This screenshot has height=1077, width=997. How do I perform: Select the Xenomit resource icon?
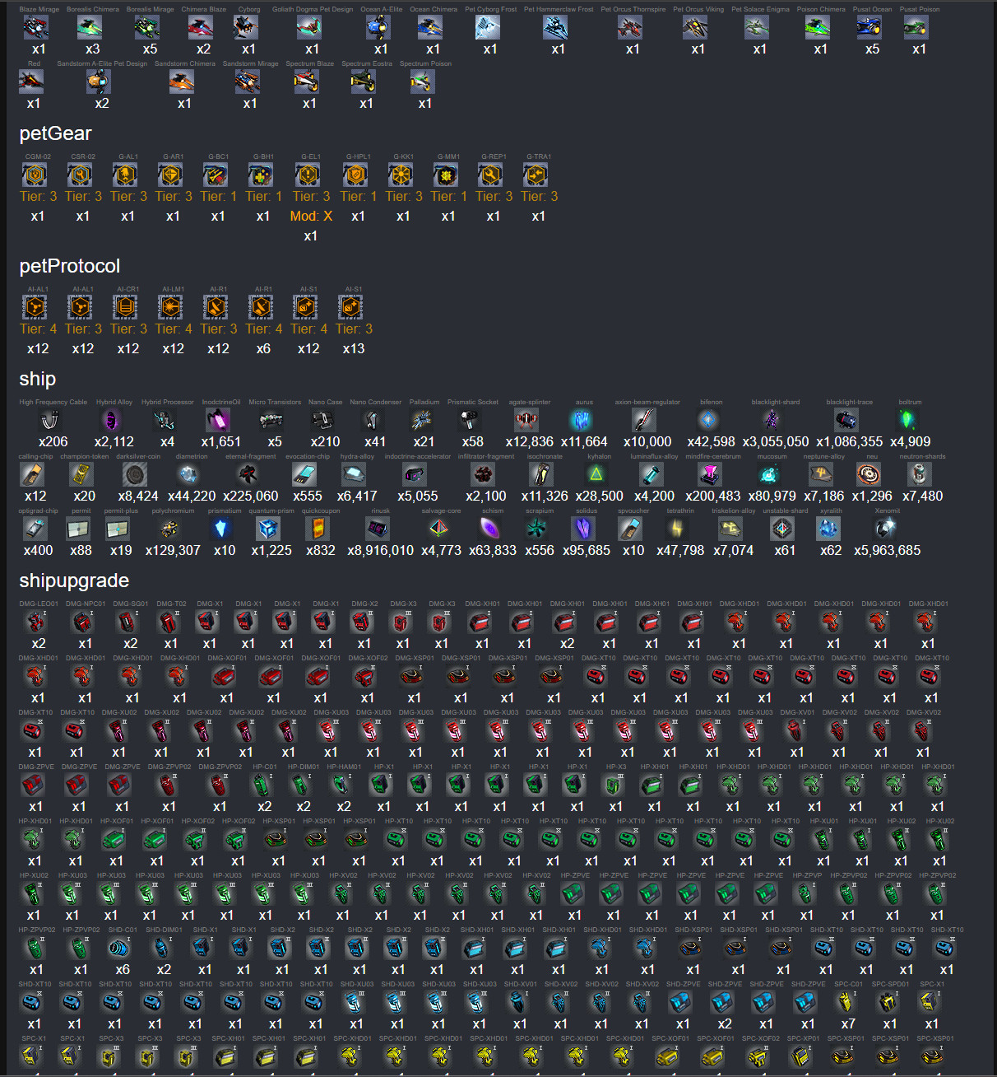coord(885,529)
